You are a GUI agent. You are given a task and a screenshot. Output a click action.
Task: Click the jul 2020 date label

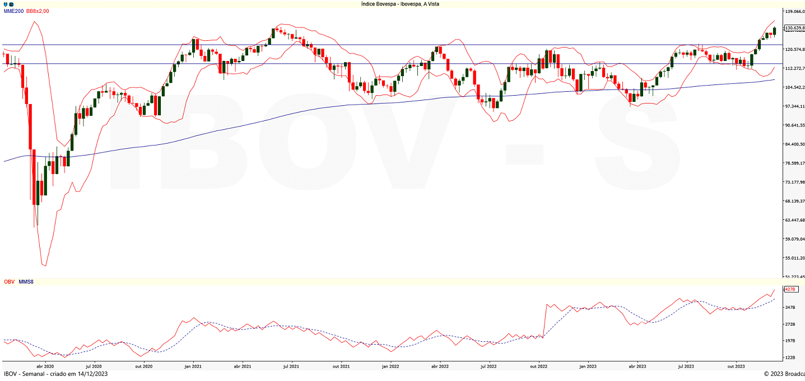92,366
